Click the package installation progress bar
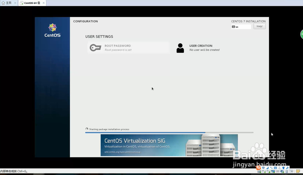This screenshot has width=303, height=175. (x=169, y=133)
